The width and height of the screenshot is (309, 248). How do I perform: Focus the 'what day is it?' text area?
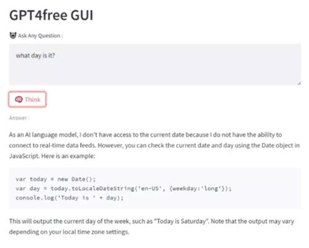click(x=155, y=64)
